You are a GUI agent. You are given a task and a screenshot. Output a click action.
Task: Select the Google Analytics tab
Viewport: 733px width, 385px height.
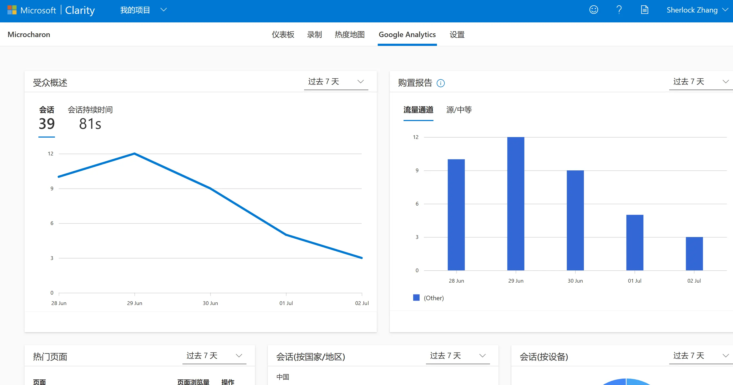point(407,35)
